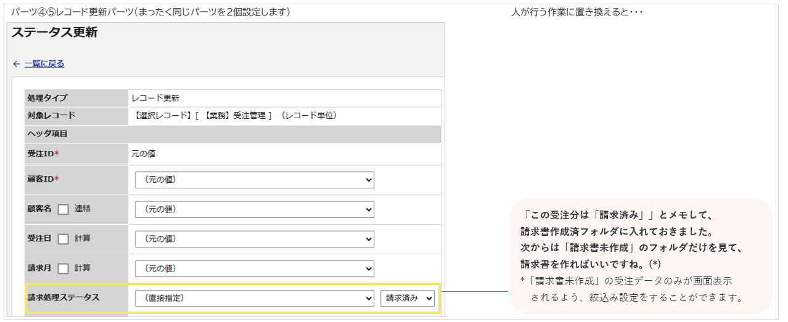This screenshot has height=322, width=788.
Task: Open the 顧客ID value dropdown
Action: click(x=255, y=180)
